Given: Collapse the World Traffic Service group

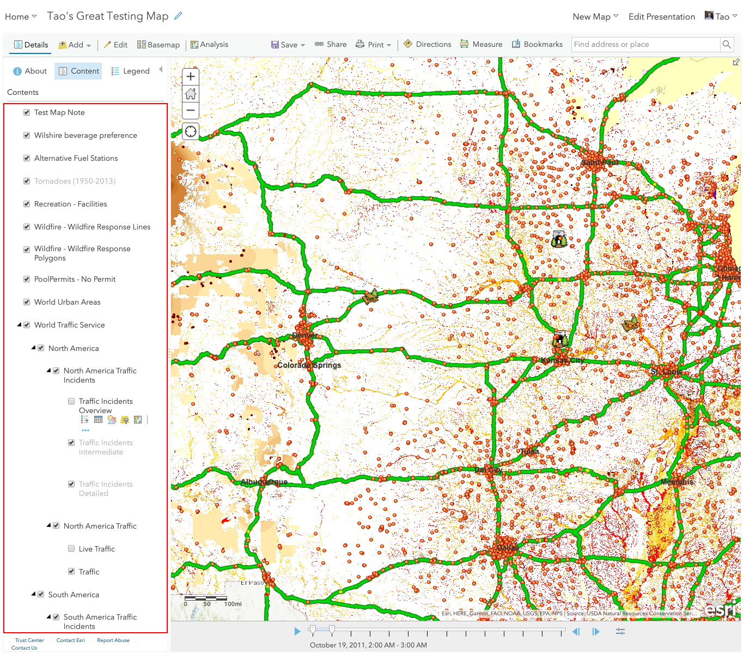Looking at the screenshot, I should pyautogui.click(x=19, y=324).
